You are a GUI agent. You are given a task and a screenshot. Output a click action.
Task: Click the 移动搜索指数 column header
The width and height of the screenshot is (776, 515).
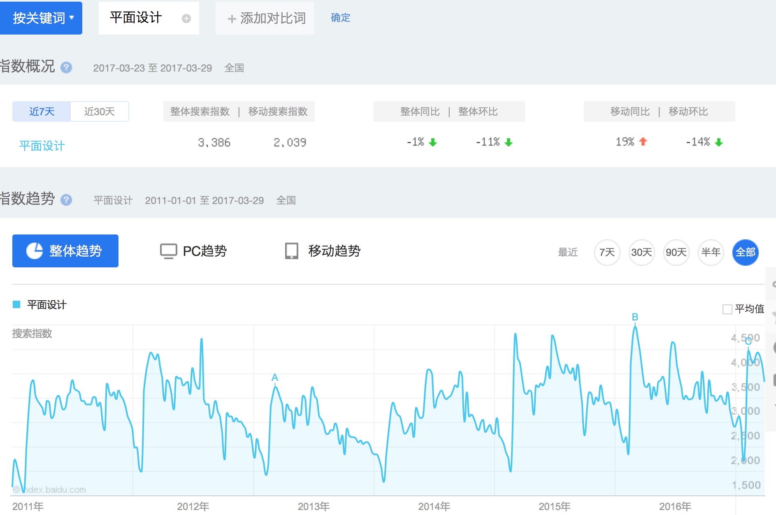278,111
